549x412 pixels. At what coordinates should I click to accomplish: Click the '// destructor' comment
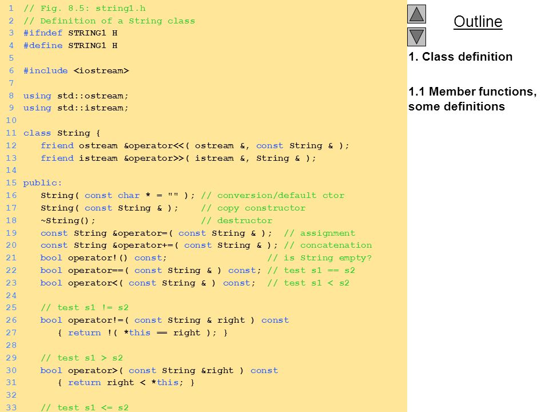[237, 220]
